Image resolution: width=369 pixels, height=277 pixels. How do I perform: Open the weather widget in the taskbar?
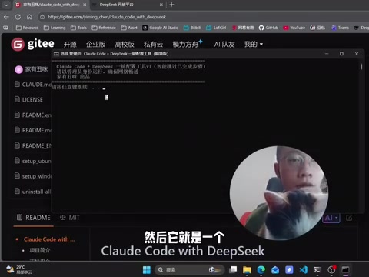click(18, 270)
